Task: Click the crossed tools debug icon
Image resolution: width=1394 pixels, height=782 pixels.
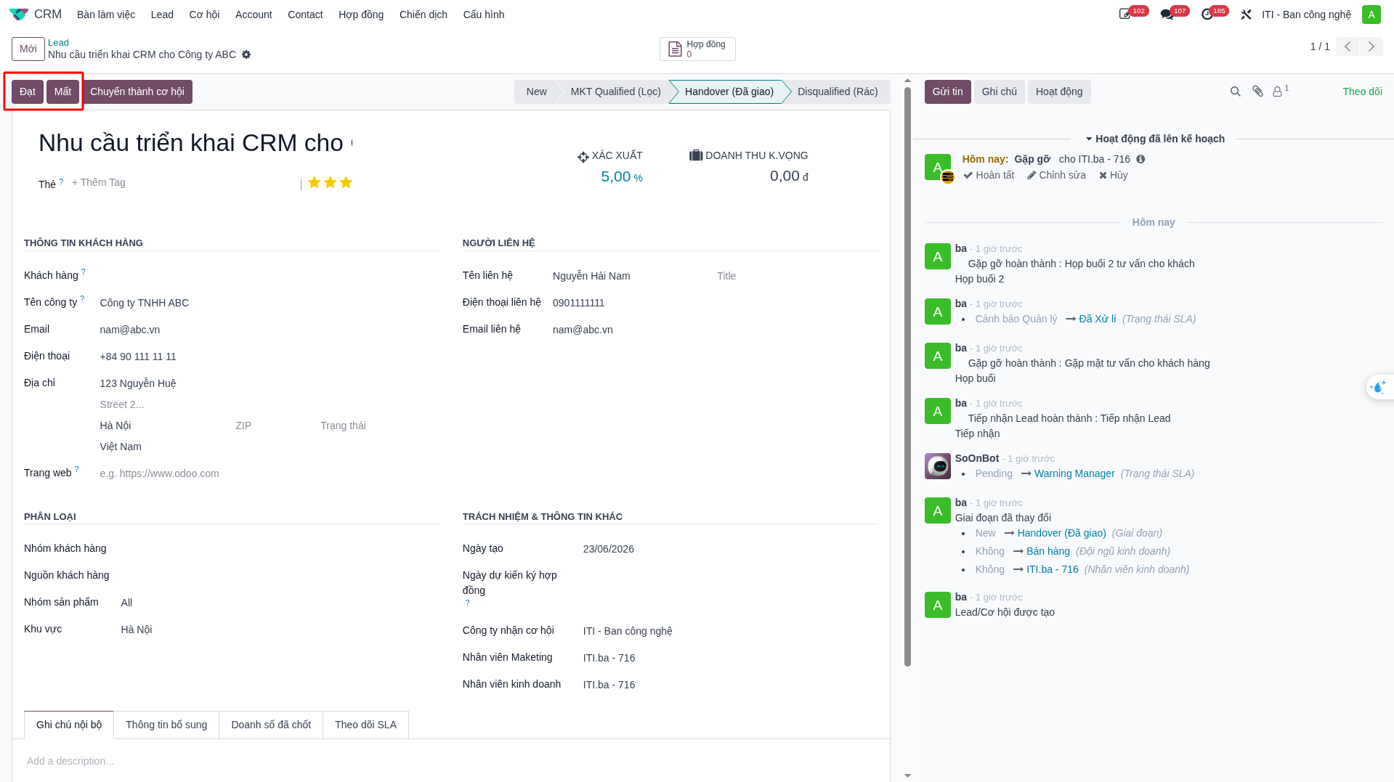Action: (x=1246, y=15)
